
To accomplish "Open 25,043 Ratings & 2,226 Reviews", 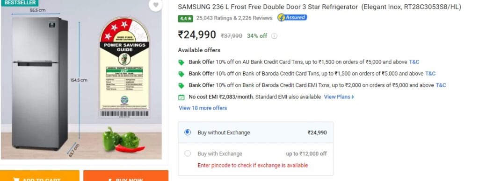I will (234, 18).
